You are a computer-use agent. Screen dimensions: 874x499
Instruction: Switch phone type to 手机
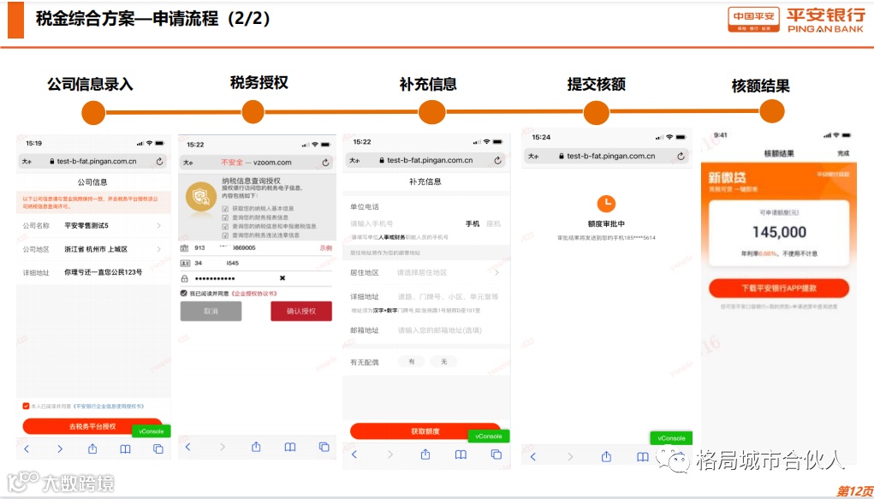coord(473,223)
